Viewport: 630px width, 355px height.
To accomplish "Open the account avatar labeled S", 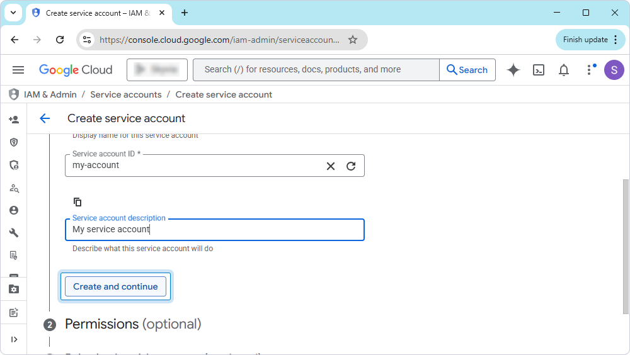I will point(614,70).
